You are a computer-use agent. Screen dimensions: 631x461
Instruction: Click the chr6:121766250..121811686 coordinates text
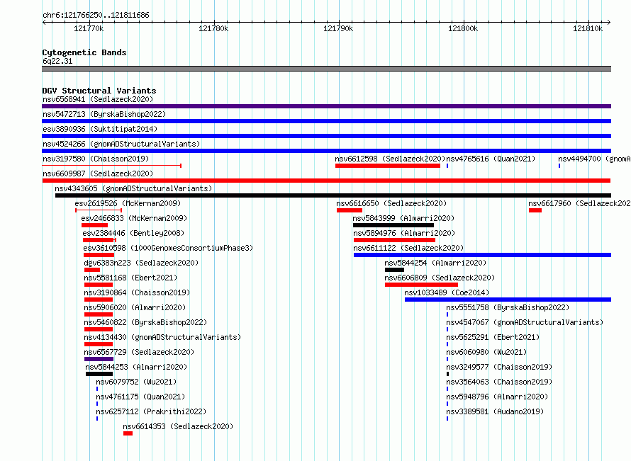[x=96, y=16]
